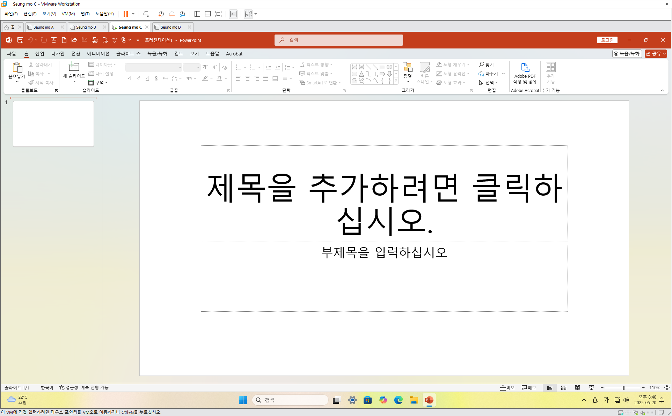This screenshot has width=672, height=416.
Task: Click the Find (찾기) magnifier icon
Action: tap(482, 65)
